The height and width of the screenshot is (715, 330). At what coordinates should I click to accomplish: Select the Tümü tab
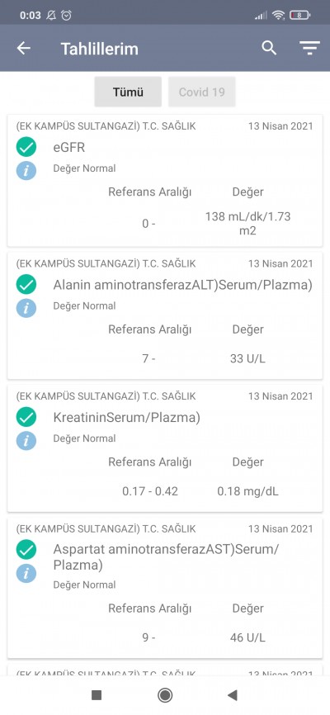click(x=128, y=92)
